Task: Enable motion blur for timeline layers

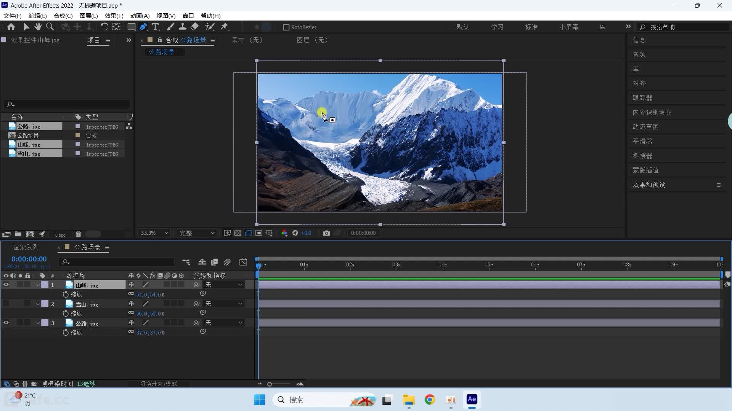Action: coord(227,262)
